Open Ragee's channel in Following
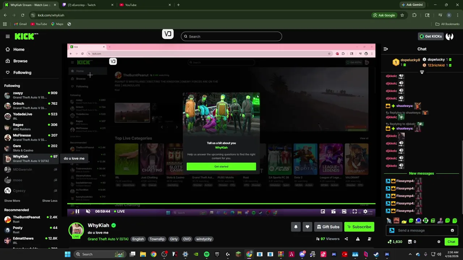 coord(31,127)
